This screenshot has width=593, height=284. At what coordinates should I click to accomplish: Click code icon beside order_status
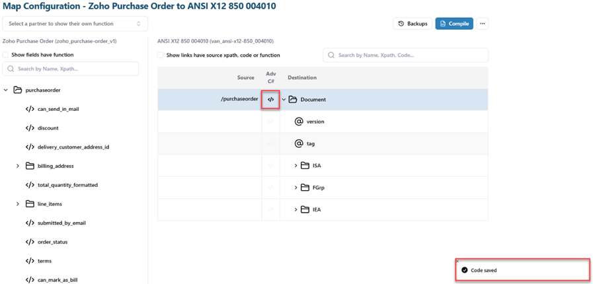30,242
